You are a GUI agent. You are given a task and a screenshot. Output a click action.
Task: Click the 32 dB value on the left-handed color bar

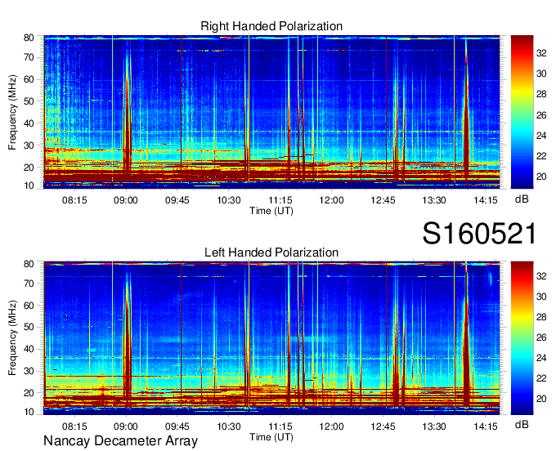(x=541, y=276)
